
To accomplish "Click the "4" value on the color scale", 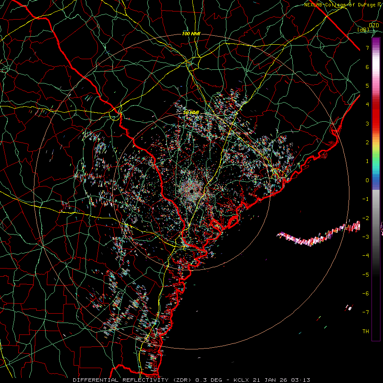I will tap(367, 105).
